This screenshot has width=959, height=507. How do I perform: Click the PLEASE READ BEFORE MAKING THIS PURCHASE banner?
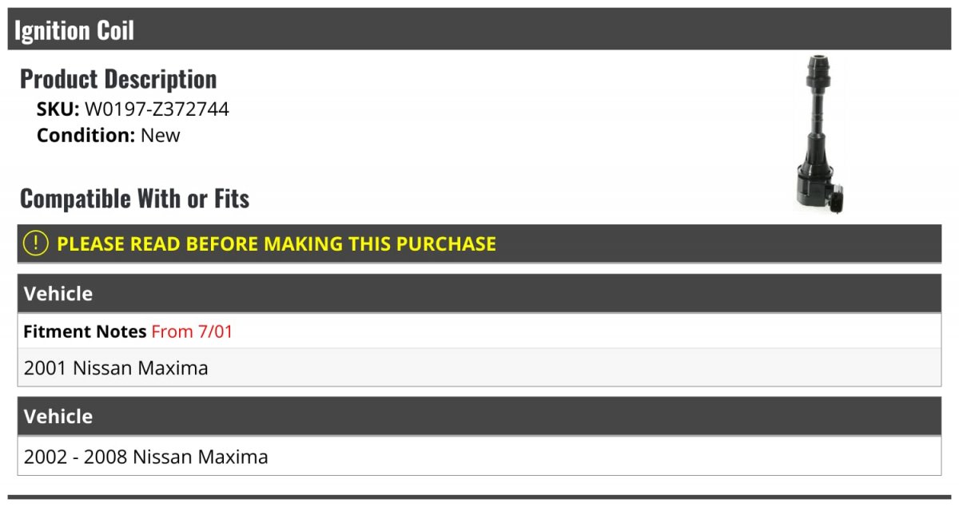(x=479, y=244)
